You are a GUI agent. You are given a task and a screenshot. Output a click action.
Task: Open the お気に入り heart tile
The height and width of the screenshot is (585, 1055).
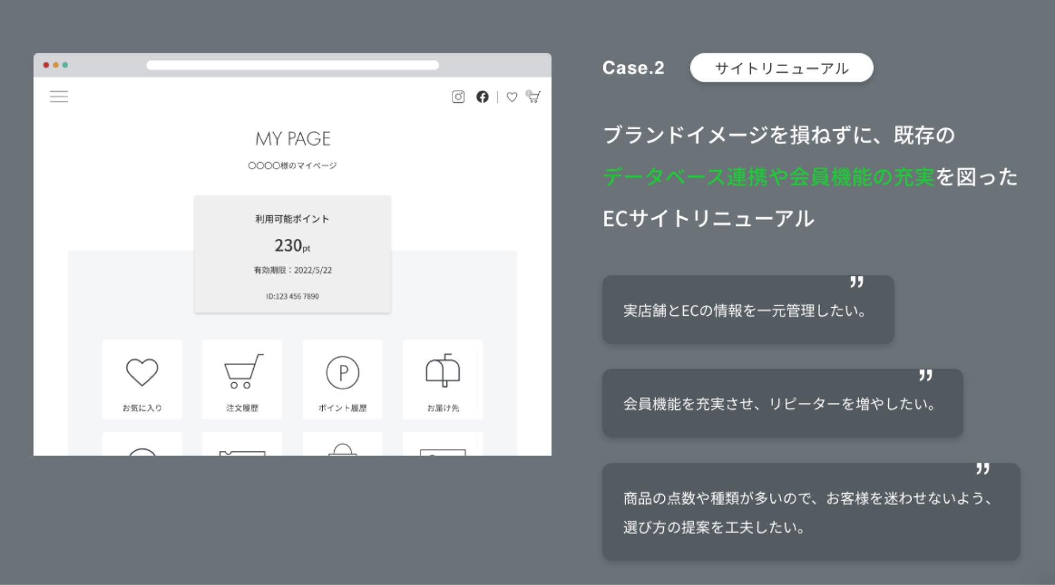tap(142, 380)
